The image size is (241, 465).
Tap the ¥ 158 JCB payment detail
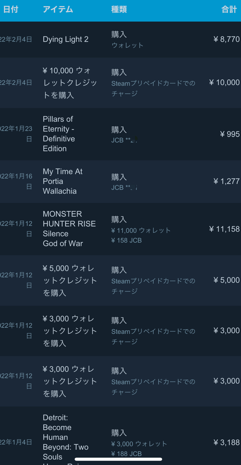(x=127, y=240)
